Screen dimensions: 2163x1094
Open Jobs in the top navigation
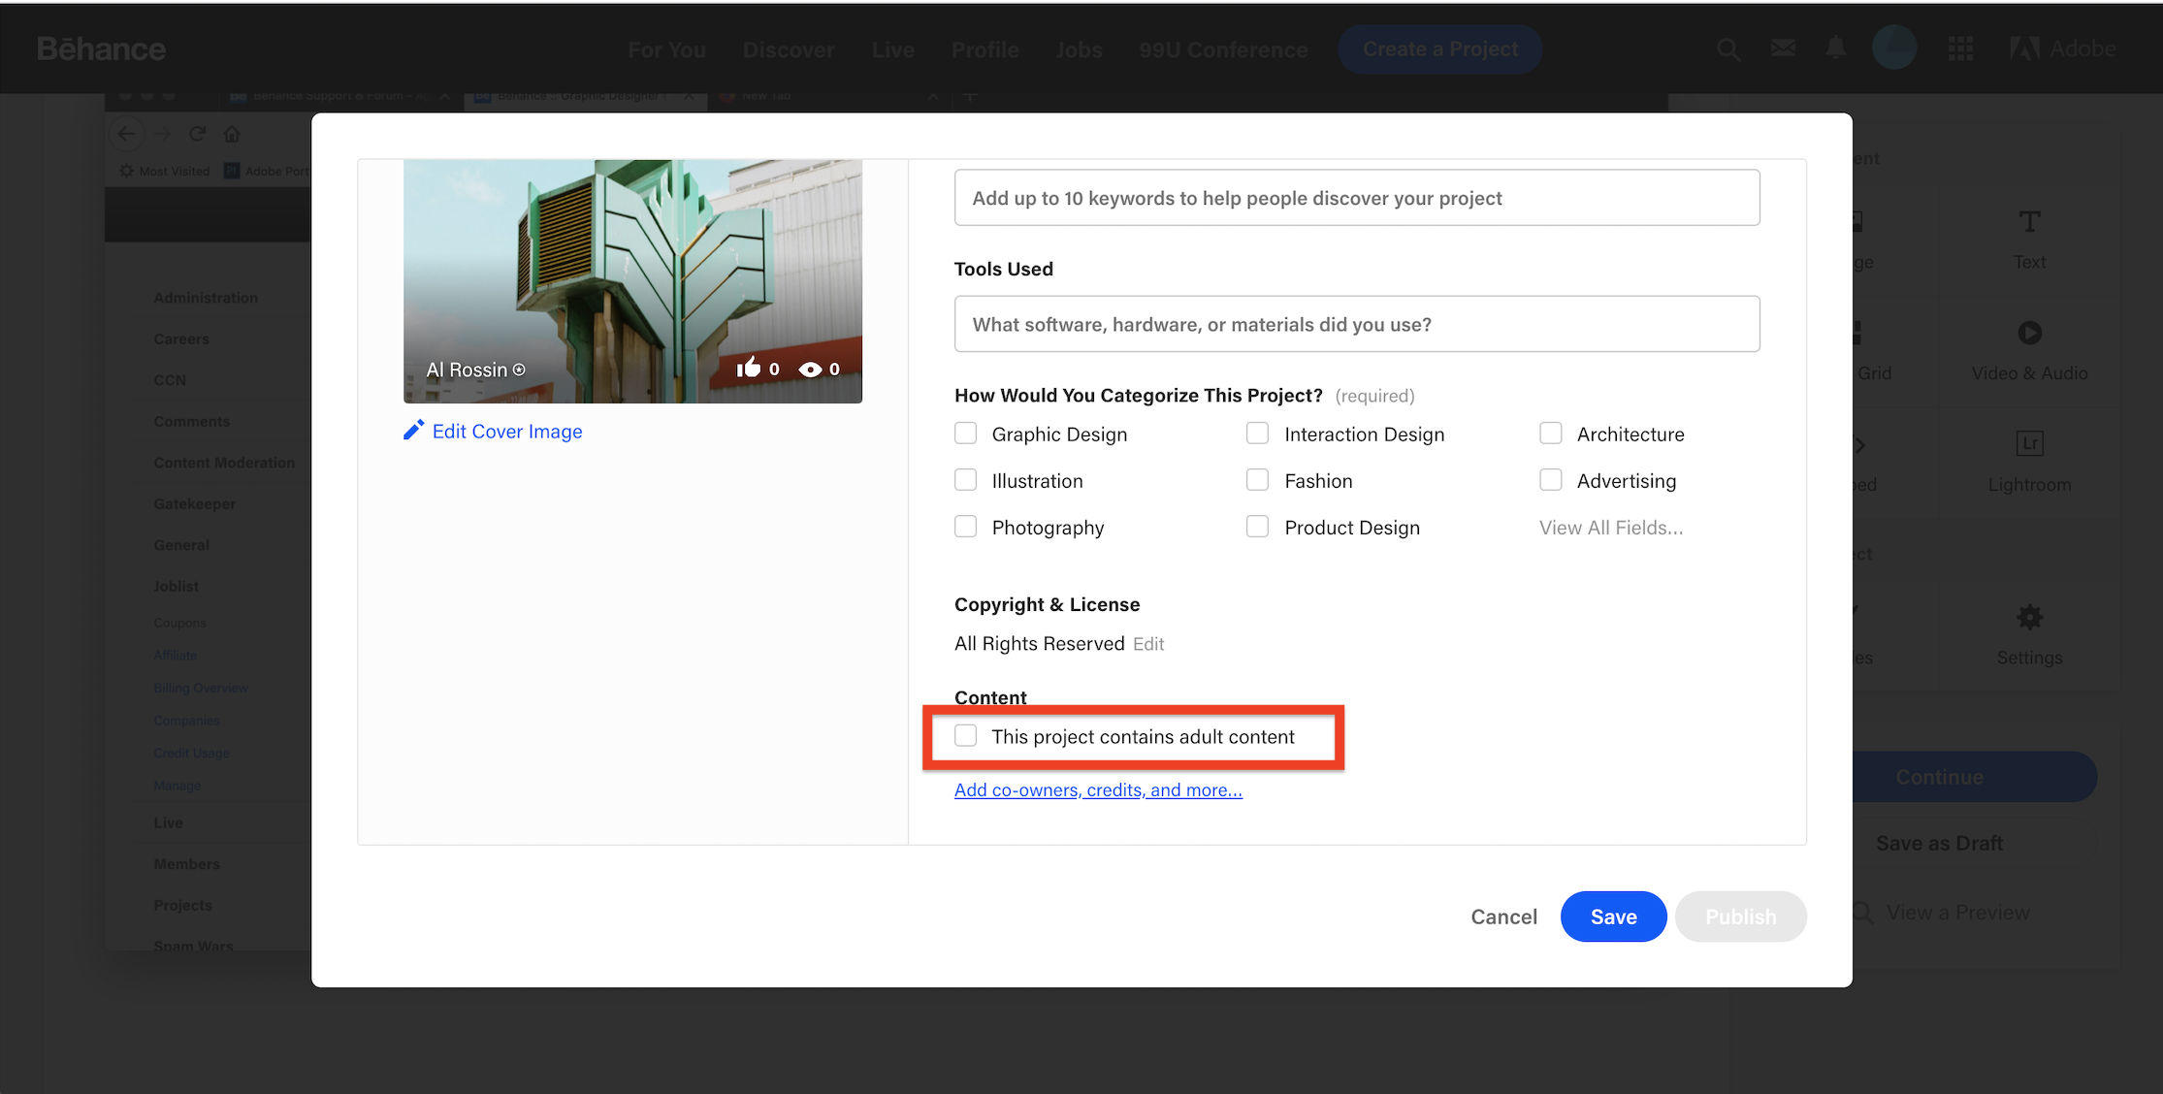click(x=1079, y=49)
